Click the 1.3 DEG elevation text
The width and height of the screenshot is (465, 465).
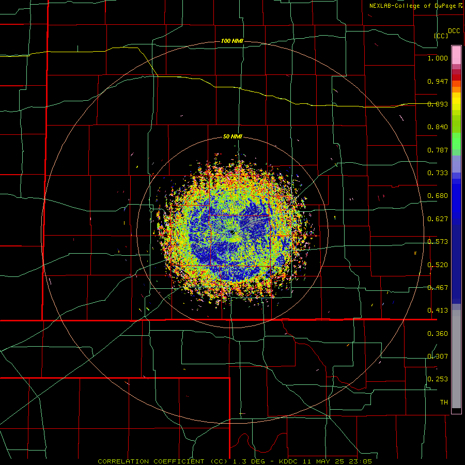coord(249,461)
